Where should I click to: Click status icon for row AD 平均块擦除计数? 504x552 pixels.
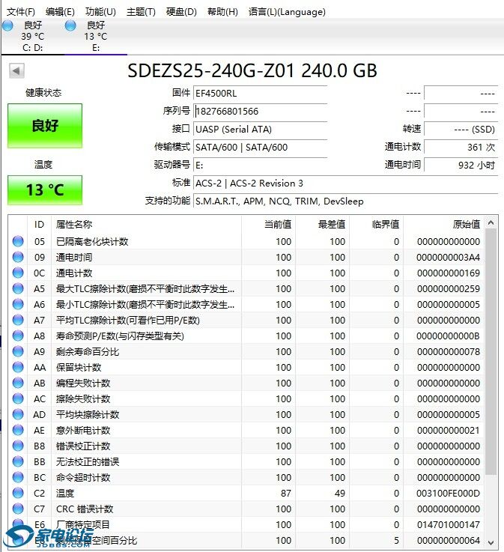(18, 414)
